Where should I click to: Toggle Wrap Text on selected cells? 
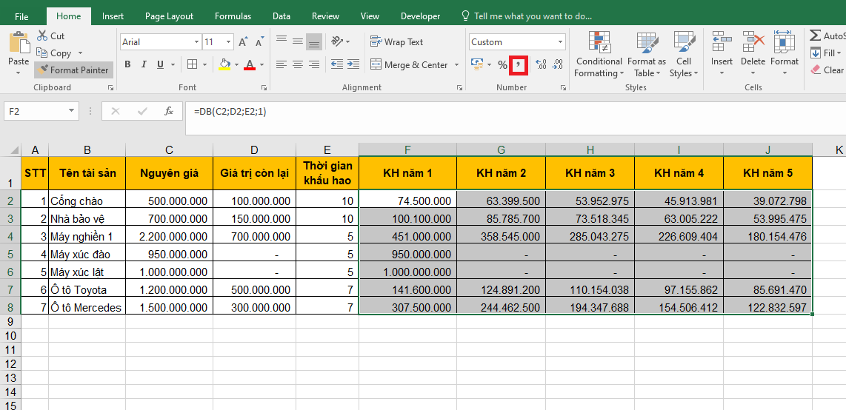point(397,42)
